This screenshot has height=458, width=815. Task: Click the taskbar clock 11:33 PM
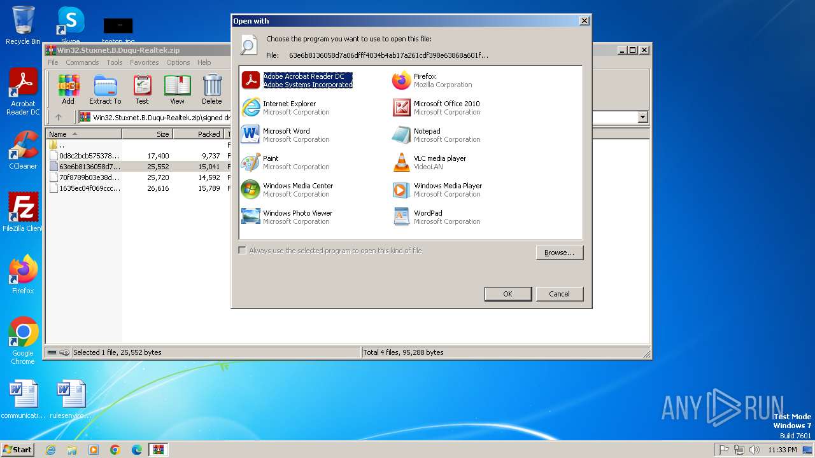click(783, 450)
